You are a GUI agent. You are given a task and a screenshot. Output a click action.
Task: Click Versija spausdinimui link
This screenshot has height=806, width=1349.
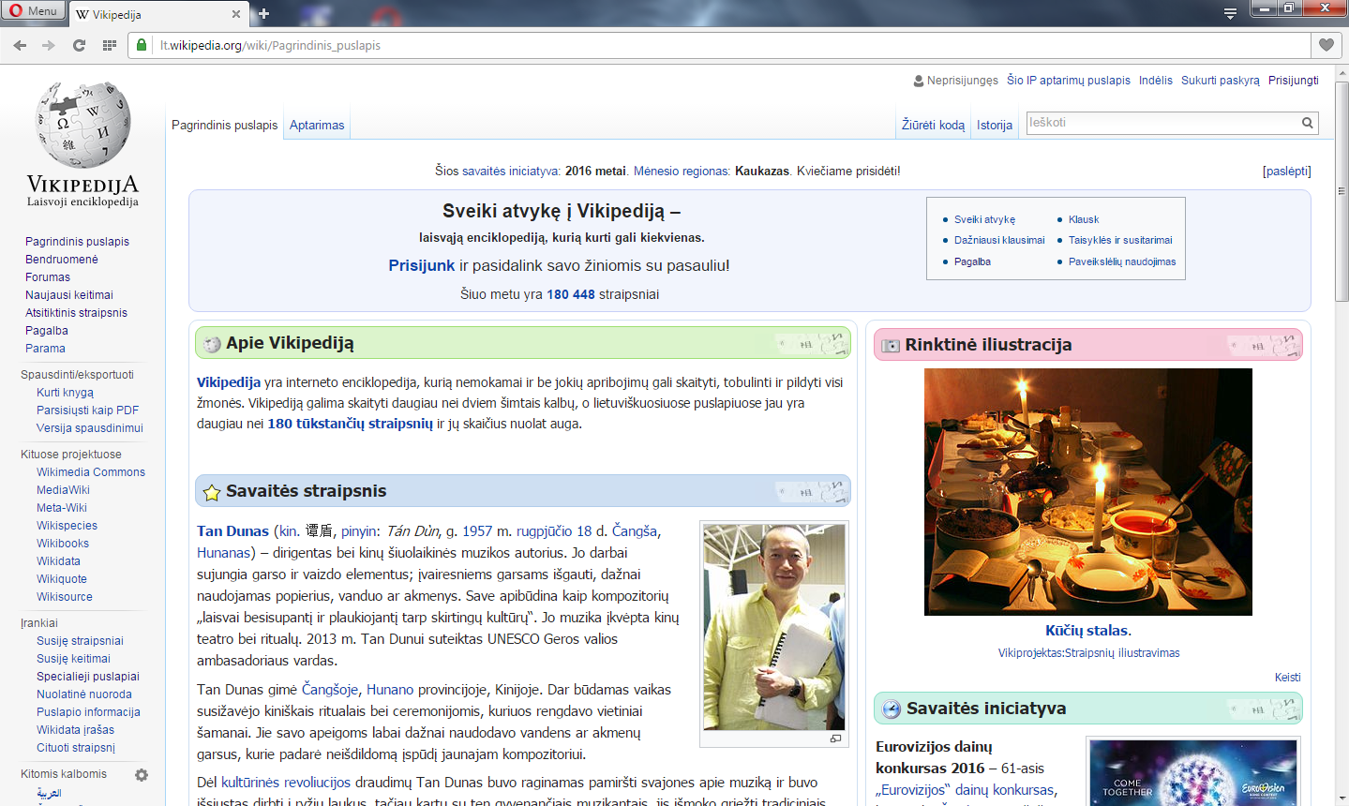[90, 428]
